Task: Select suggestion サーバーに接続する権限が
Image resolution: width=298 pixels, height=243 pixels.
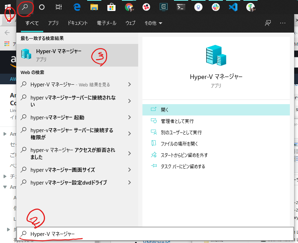Action: click(x=72, y=134)
